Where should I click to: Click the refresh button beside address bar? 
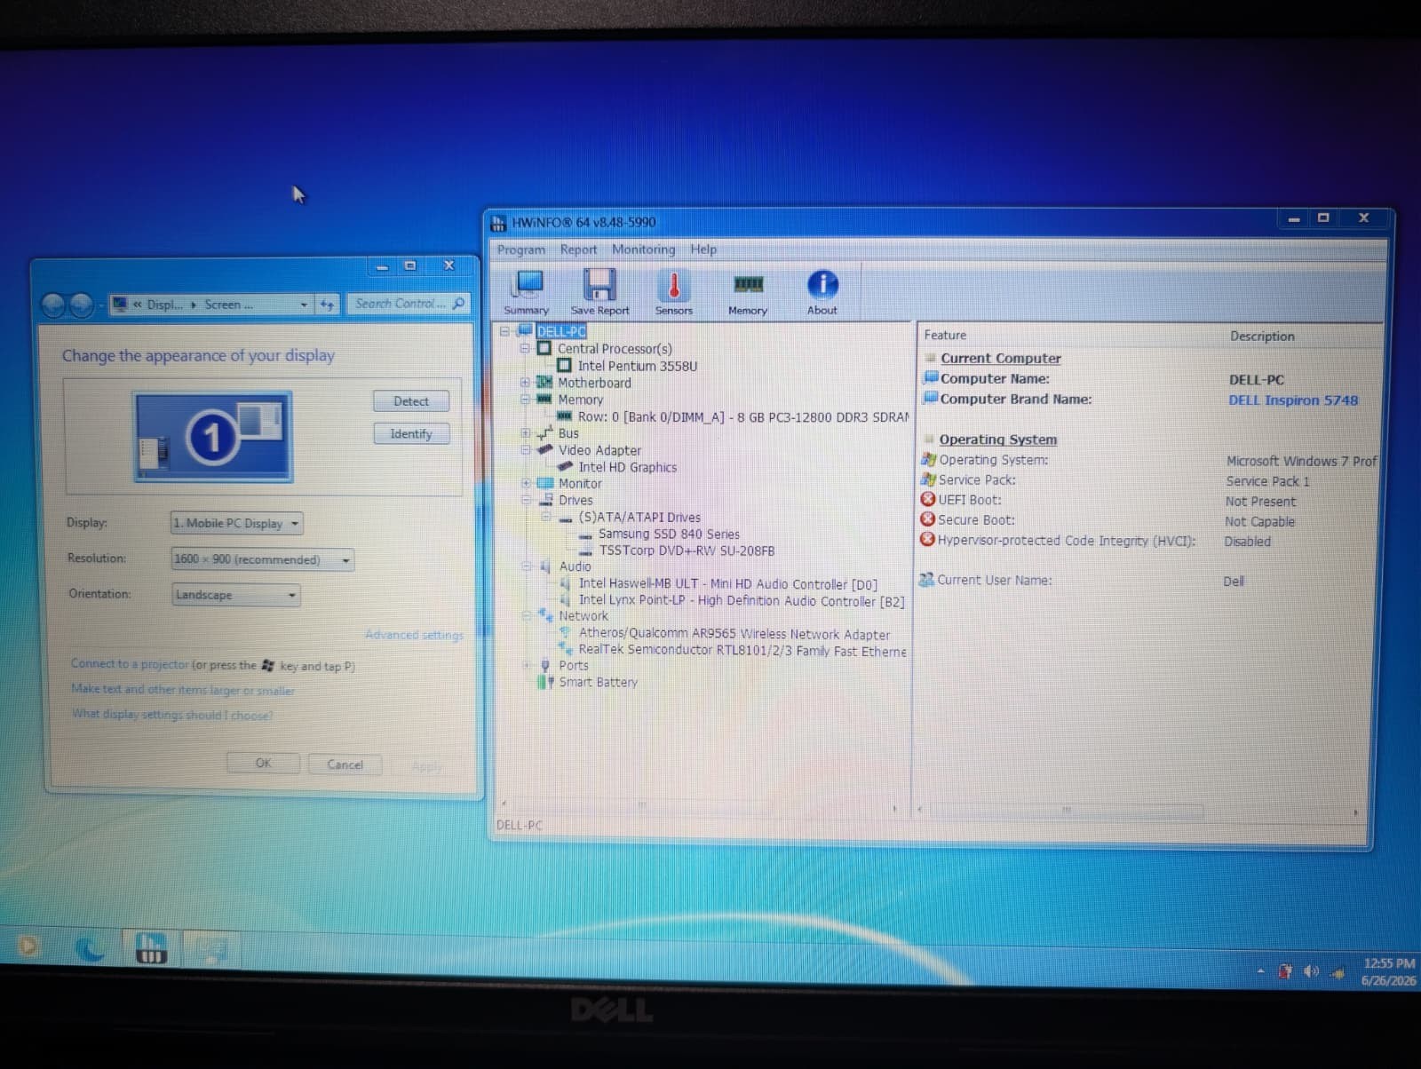pos(327,304)
